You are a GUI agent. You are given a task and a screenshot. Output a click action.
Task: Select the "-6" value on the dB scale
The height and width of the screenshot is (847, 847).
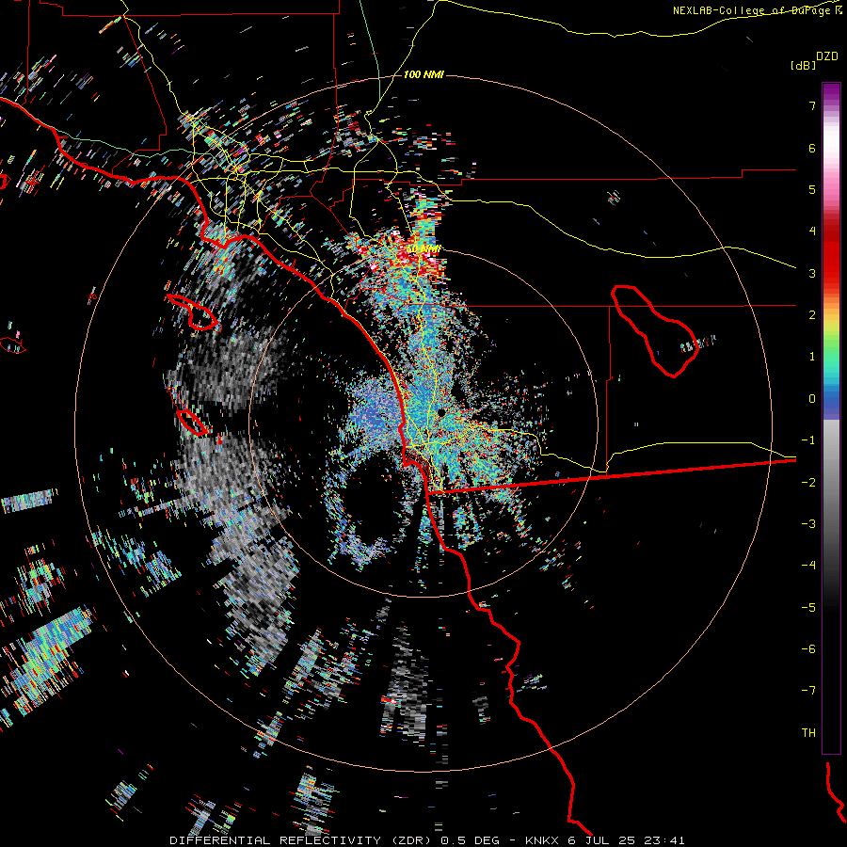click(808, 649)
